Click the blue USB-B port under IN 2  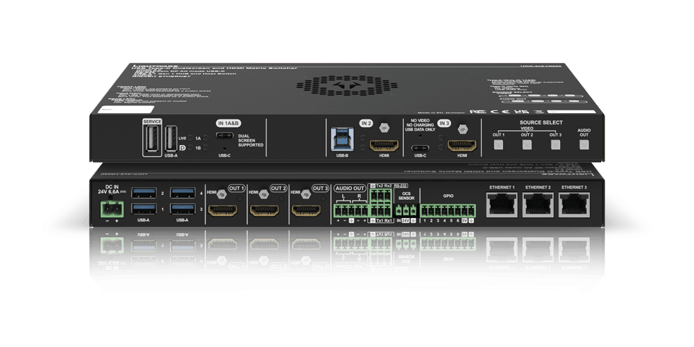tap(342, 139)
